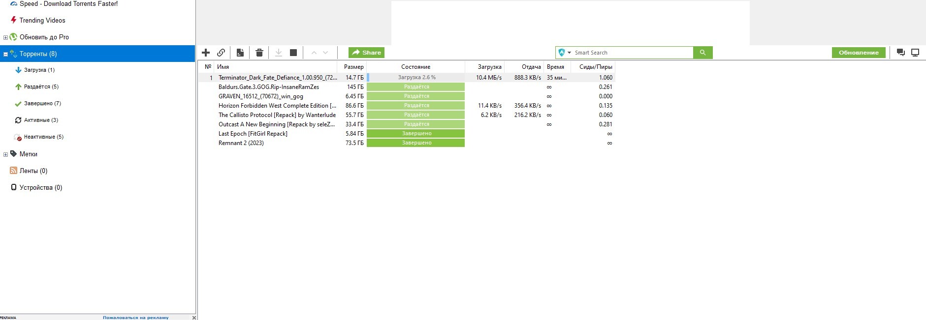Click the green Обновление button
Image resolution: width=926 pixels, height=320 pixels.
[x=859, y=53]
